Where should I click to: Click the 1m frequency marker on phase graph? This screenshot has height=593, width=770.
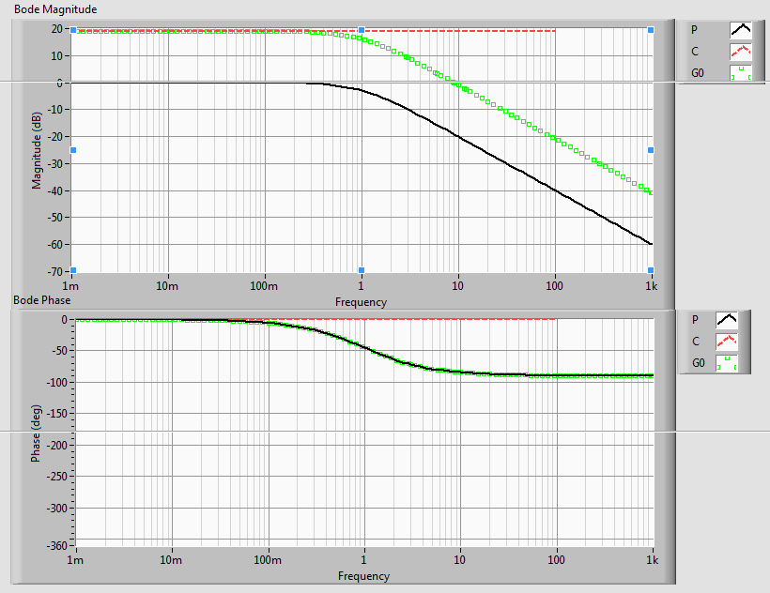pos(75,559)
